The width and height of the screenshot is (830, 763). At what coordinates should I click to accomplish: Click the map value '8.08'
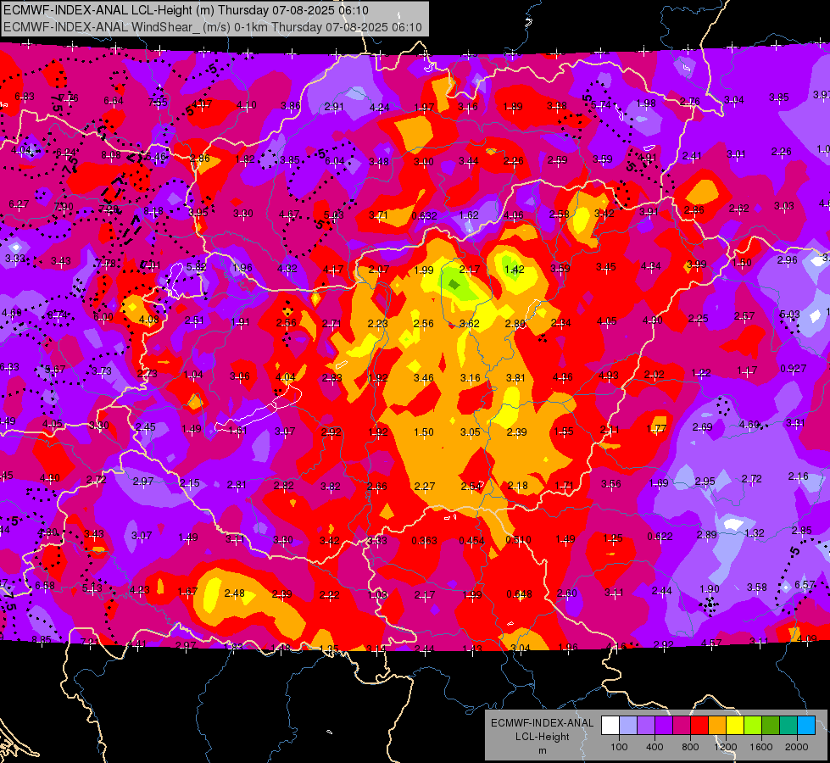click(x=111, y=155)
